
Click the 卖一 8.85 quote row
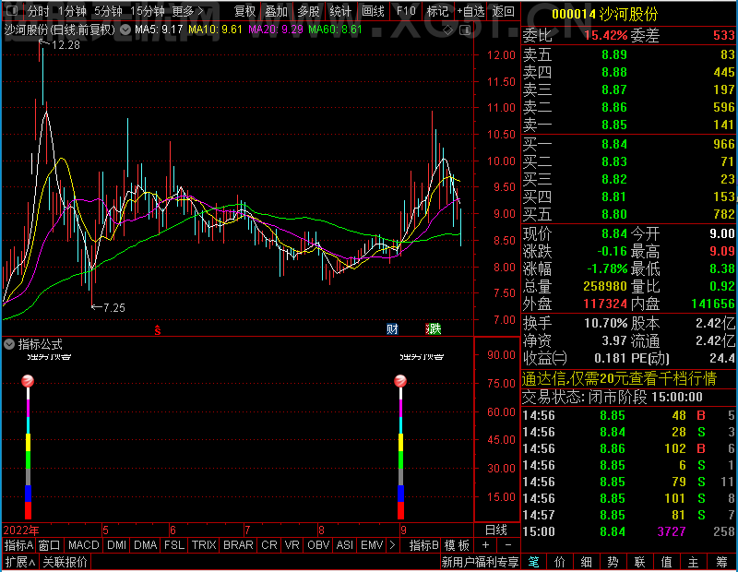pyautogui.click(x=629, y=125)
